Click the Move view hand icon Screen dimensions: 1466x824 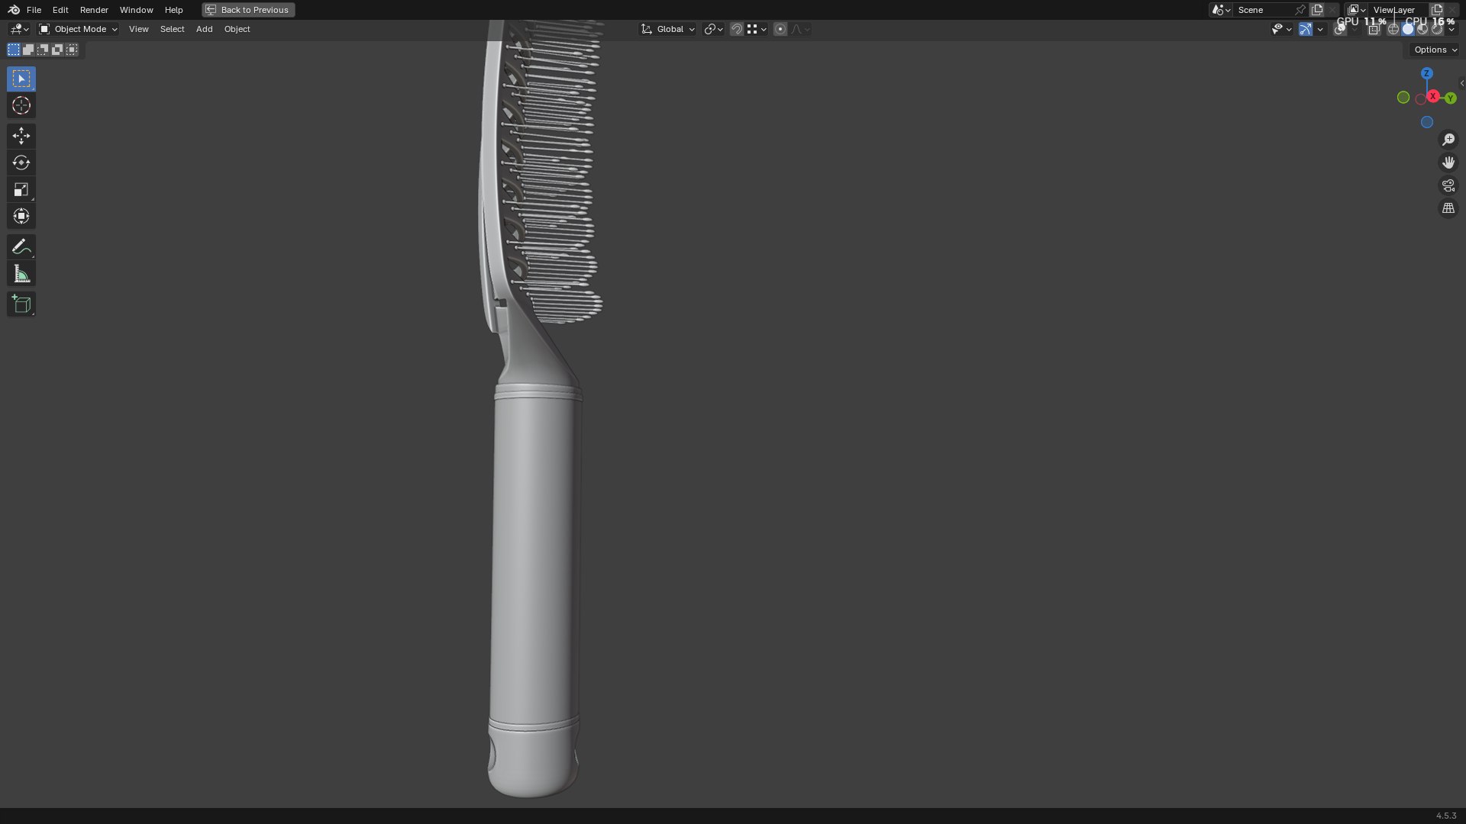click(x=1448, y=163)
